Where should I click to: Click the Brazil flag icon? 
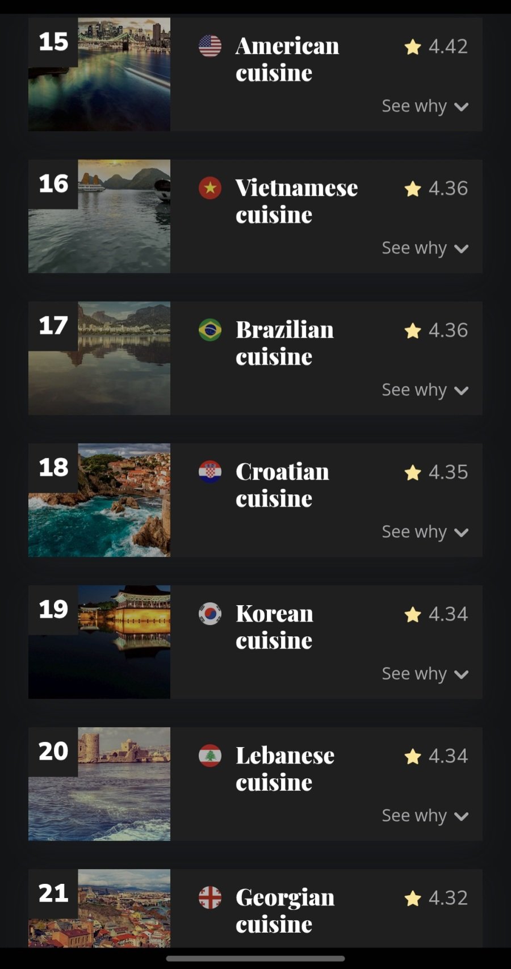[x=210, y=330]
